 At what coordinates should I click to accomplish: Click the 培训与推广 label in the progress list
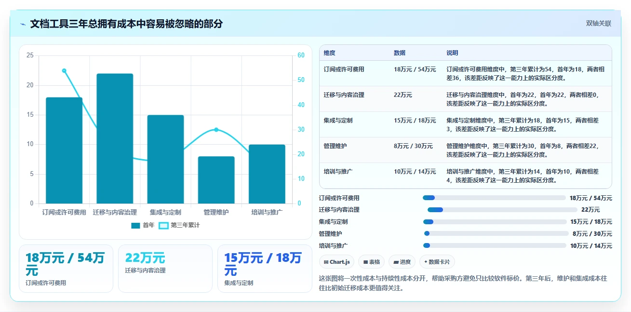pos(334,245)
